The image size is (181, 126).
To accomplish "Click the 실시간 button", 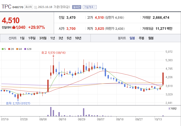I will coord(77,7).
